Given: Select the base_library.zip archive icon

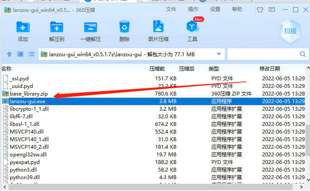Looking at the screenshot, I should point(6,93).
